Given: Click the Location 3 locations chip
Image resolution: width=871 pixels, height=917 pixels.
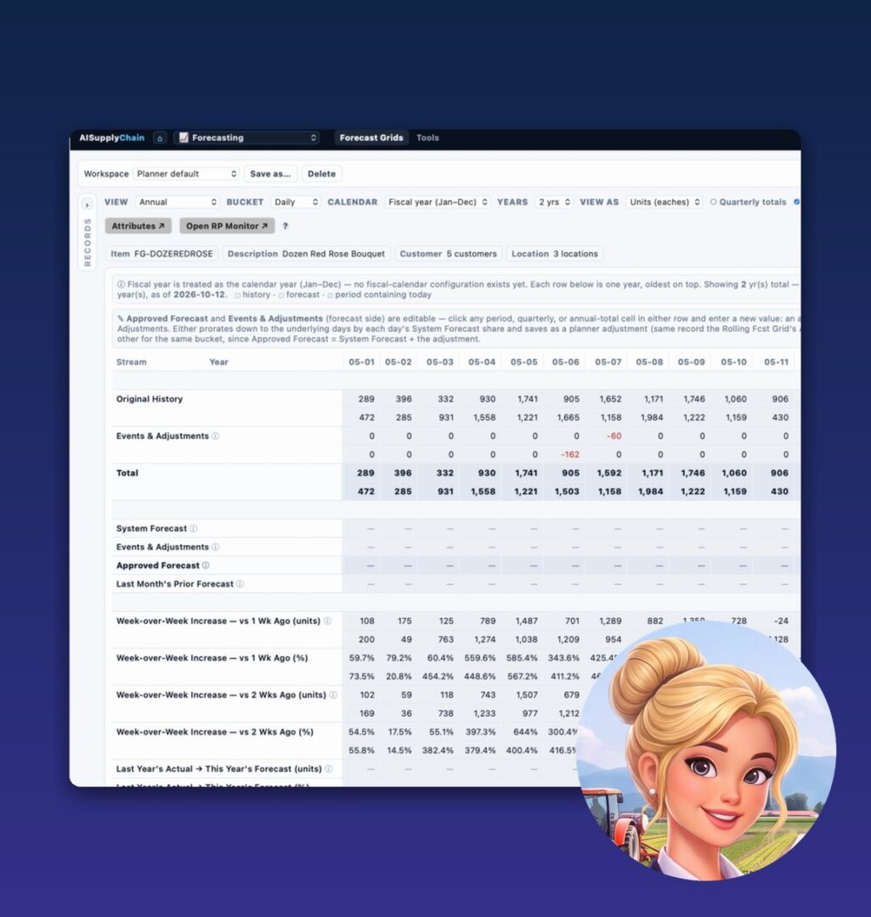Looking at the screenshot, I should click(x=555, y=254).
